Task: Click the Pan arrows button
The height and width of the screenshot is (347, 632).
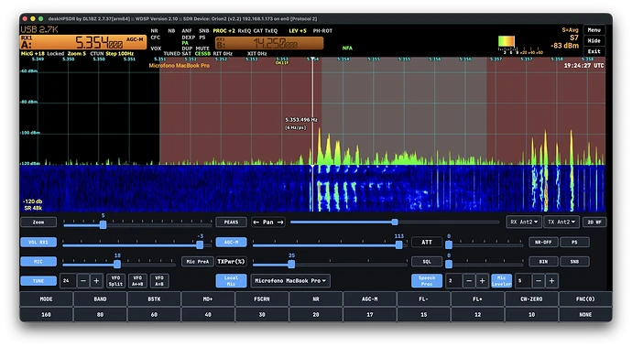Action: point(268,222)
